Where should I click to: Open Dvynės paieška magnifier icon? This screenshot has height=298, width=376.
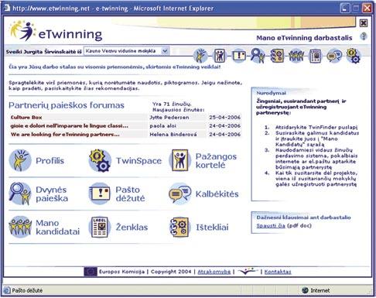click(x=20, y=194)
